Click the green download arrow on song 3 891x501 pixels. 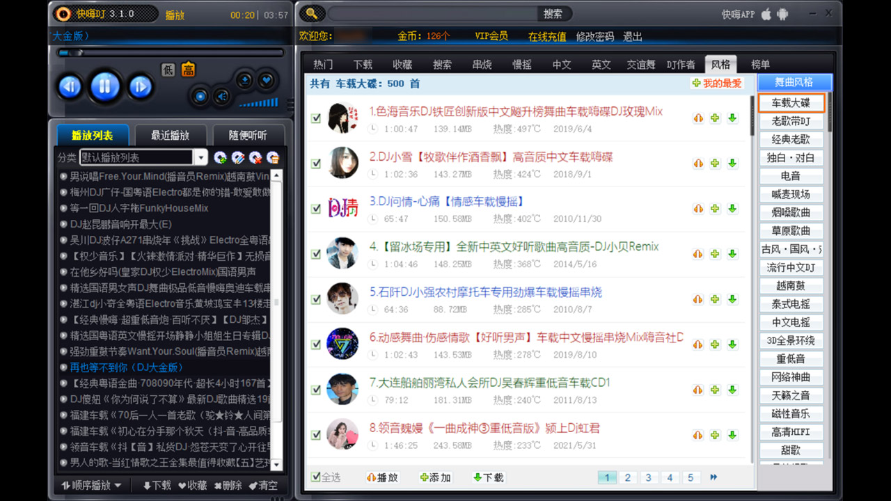tap(732, 209)
